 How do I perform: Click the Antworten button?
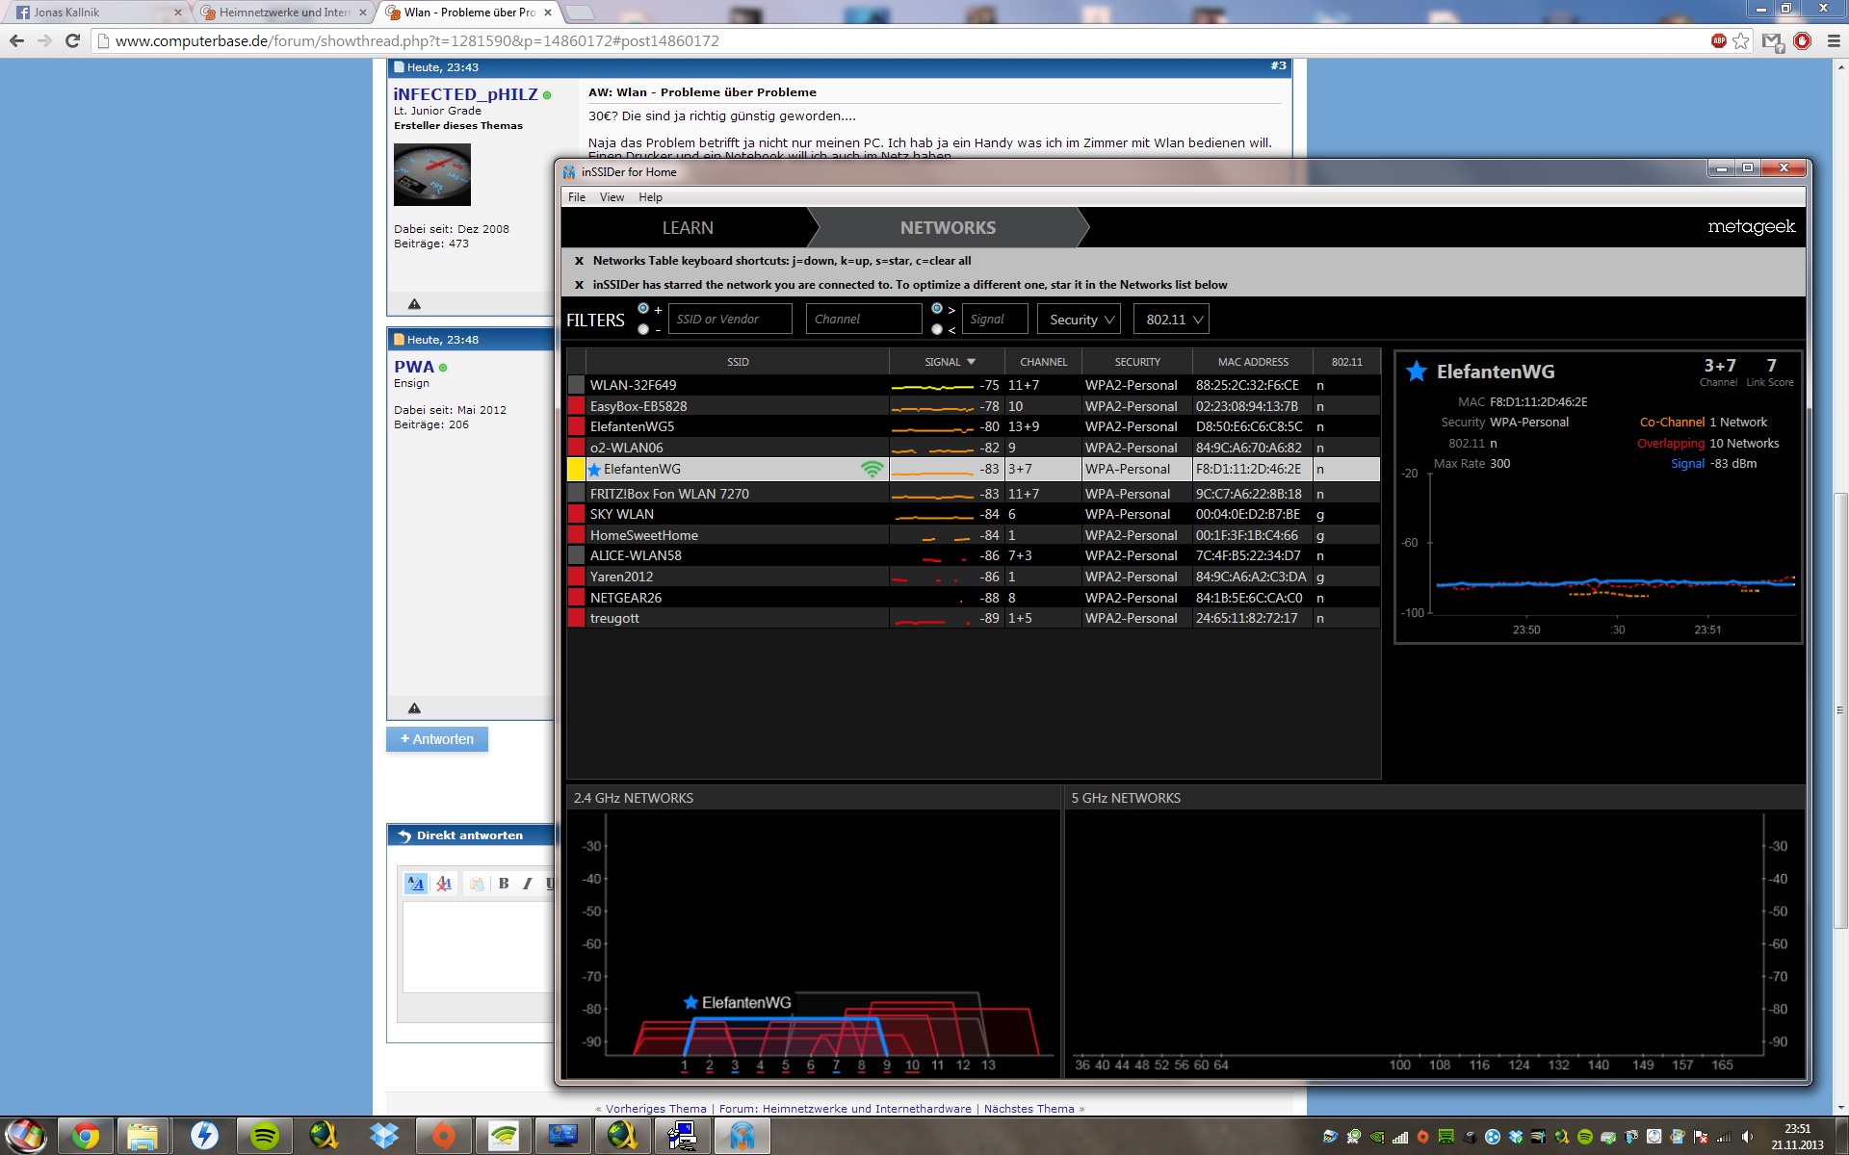pyautogui.click(x=437, y=739)
